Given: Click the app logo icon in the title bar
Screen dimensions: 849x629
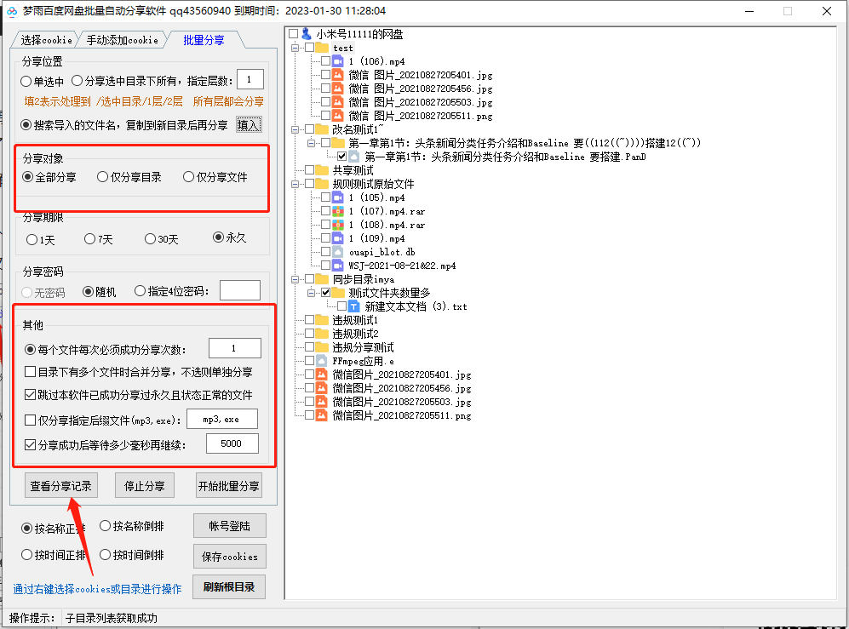Looking at the screenshot, I should coord(10,11).
